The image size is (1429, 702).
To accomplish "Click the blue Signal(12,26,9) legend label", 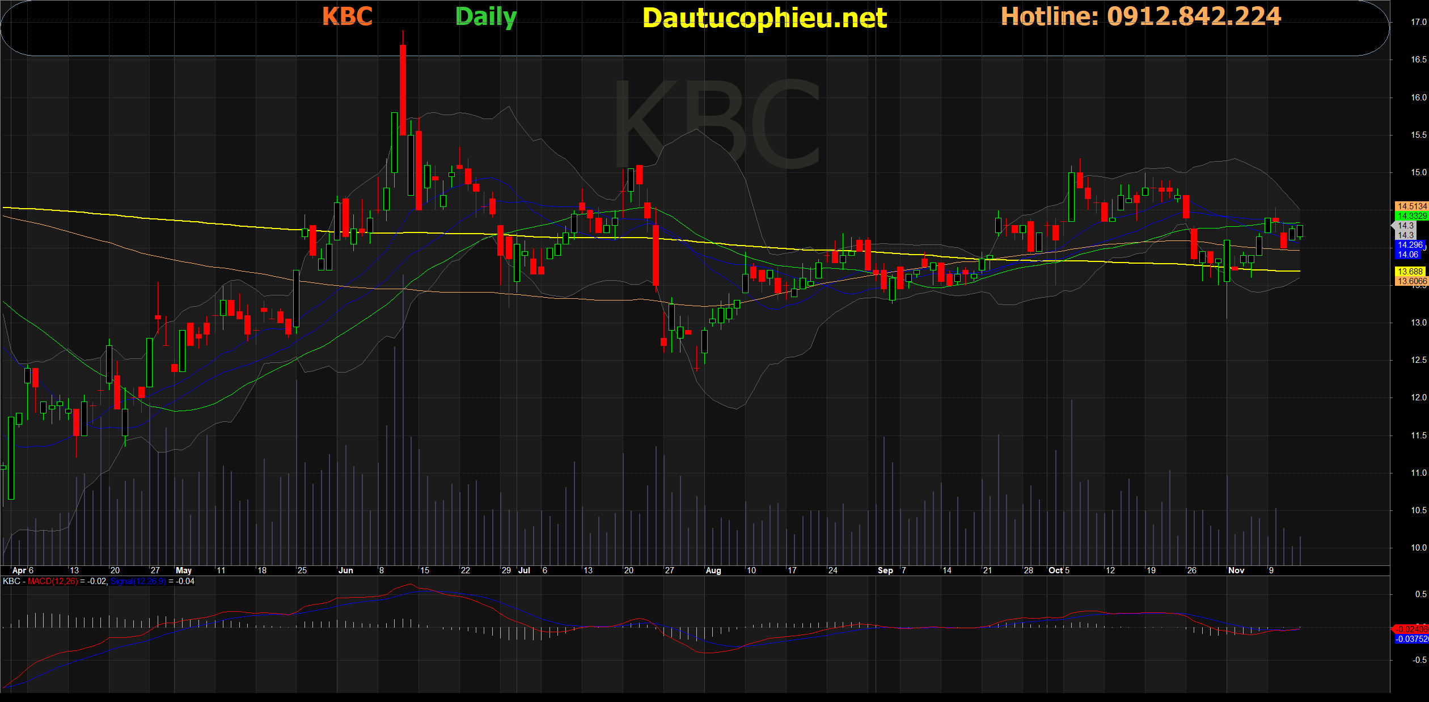I will tap(138, 581).
